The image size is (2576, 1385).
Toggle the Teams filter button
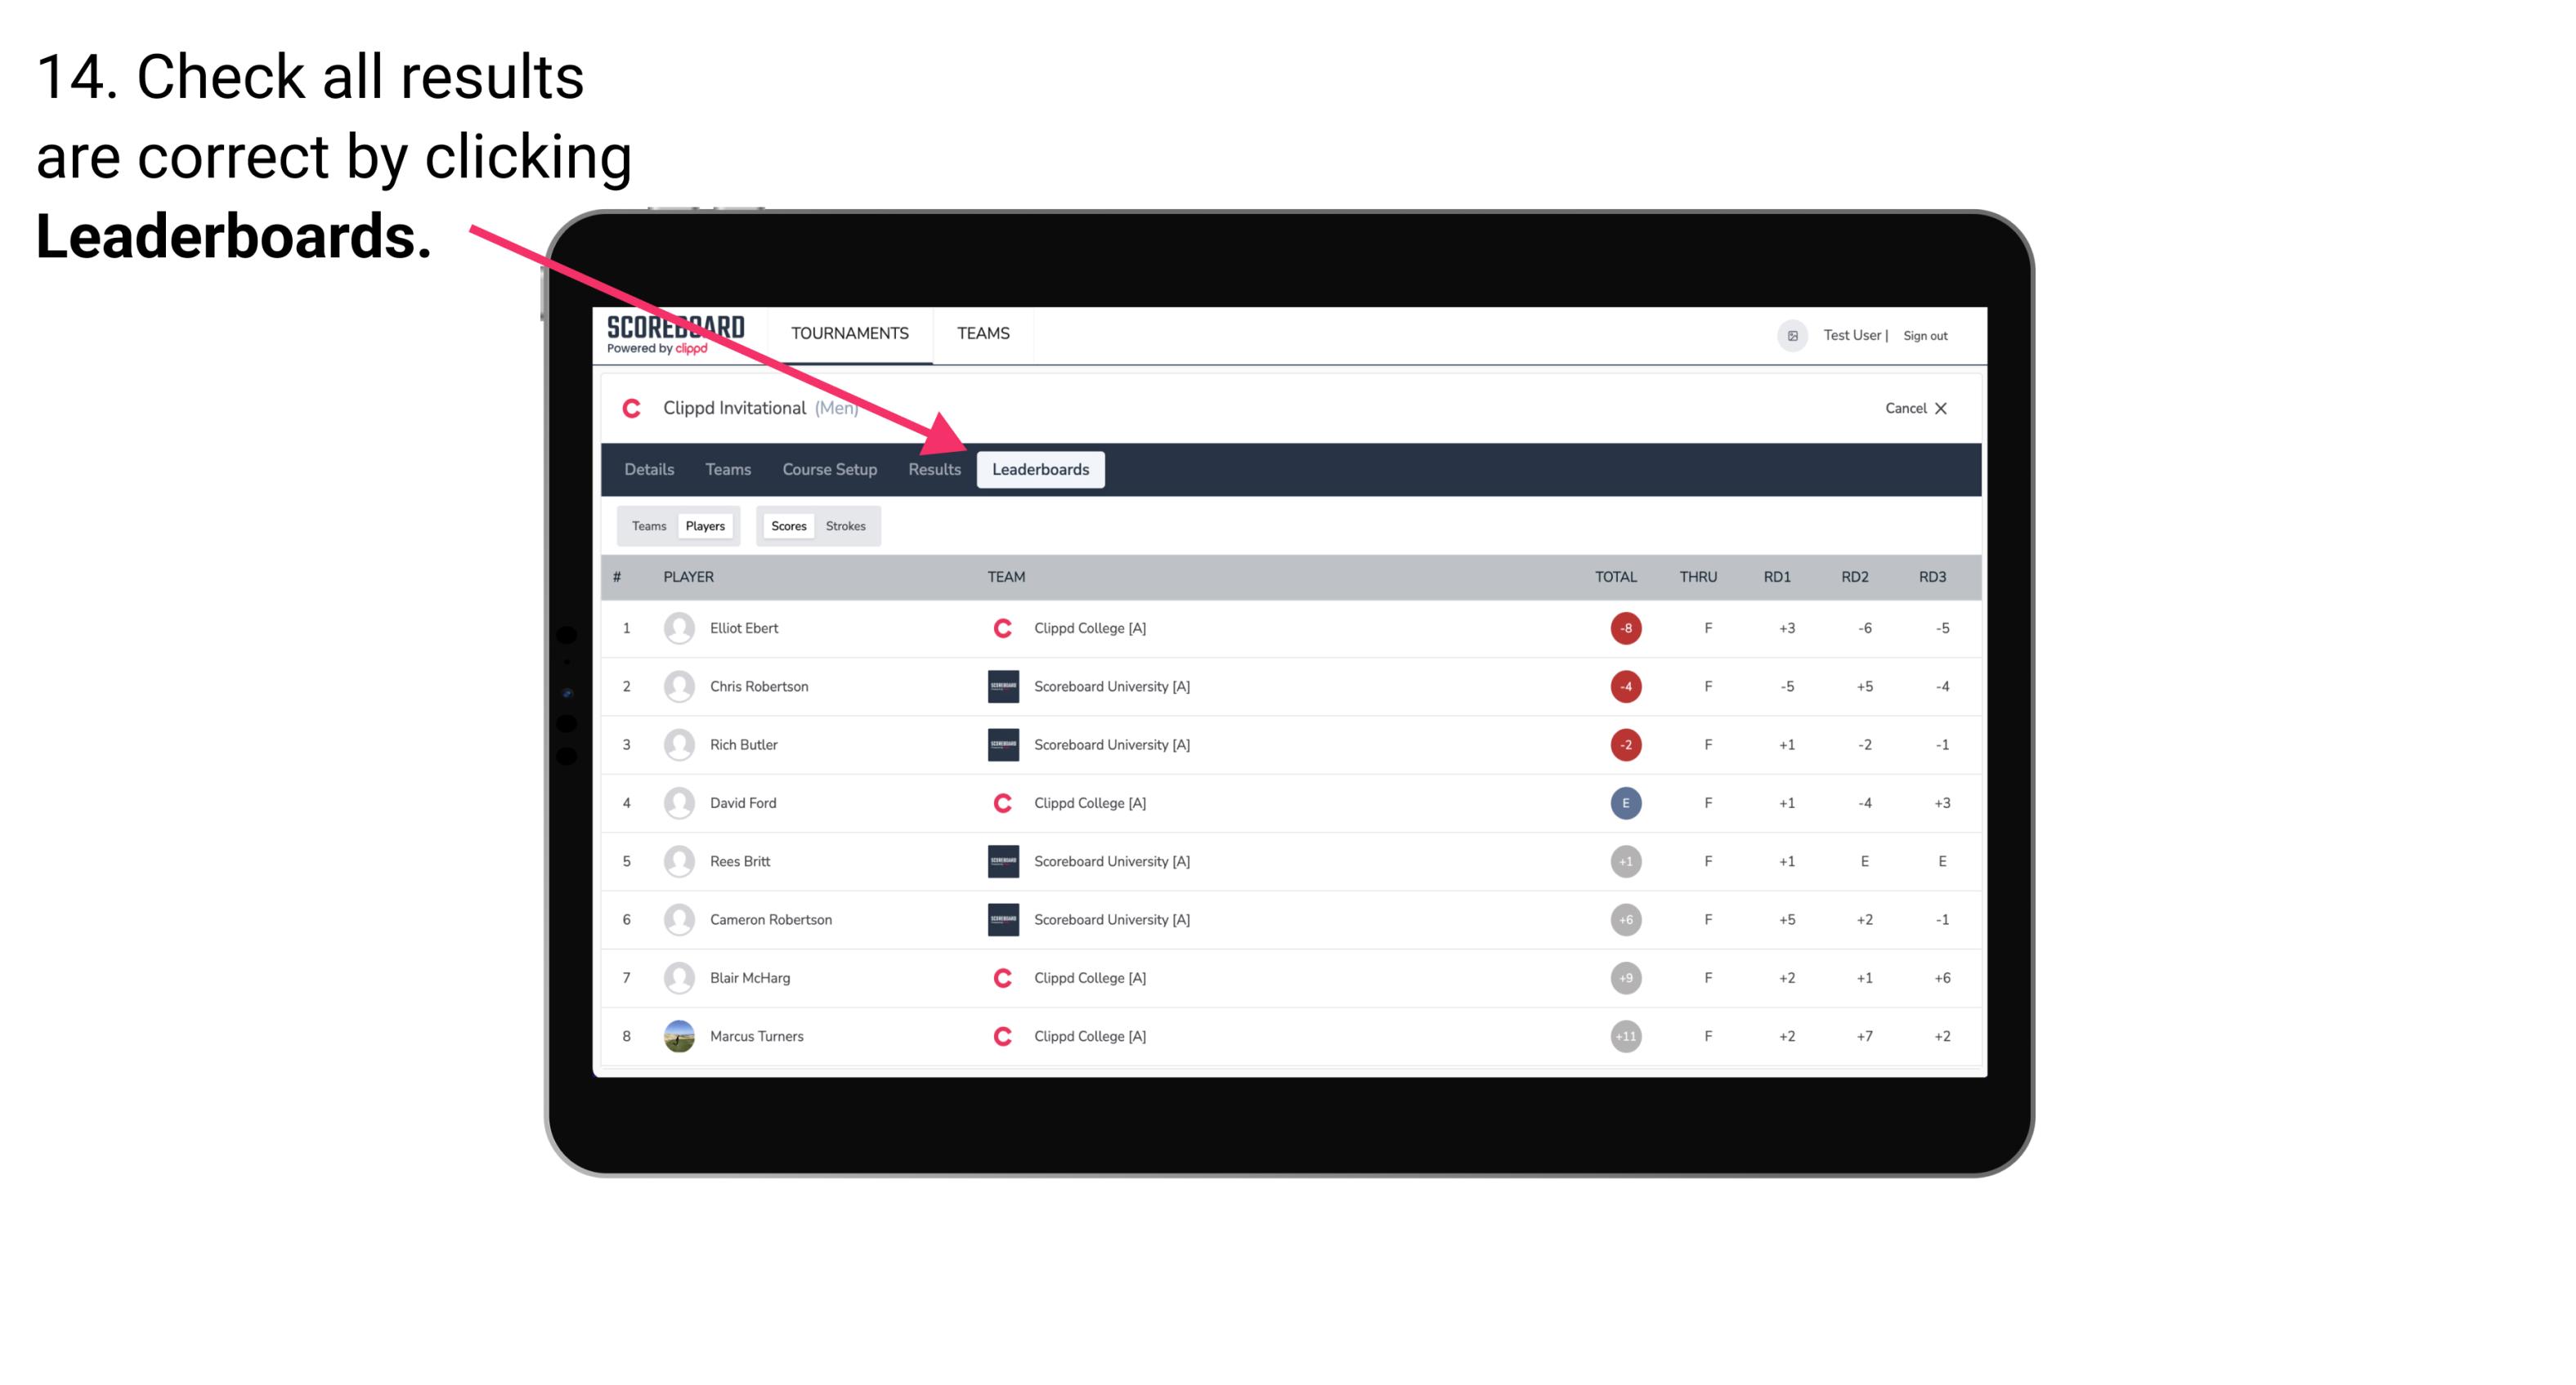pos(647,525)
